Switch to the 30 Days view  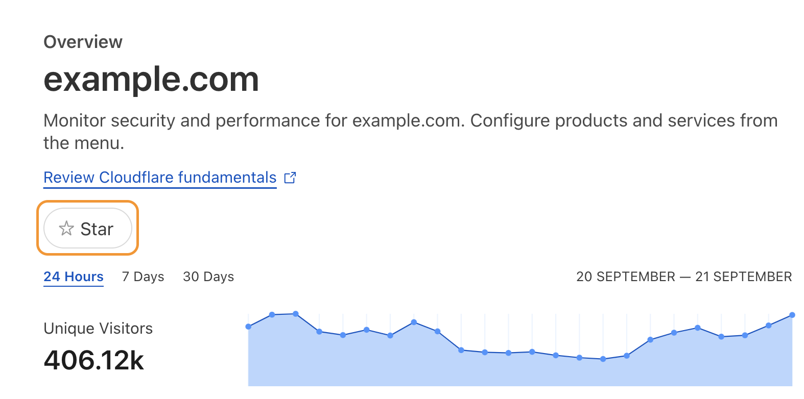click(208, 277)
